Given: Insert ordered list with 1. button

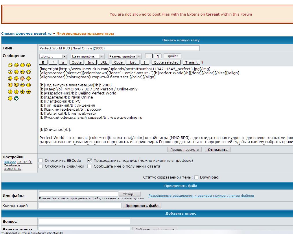Looking at the screenshot, I should point(145,62).
